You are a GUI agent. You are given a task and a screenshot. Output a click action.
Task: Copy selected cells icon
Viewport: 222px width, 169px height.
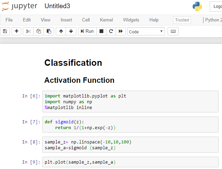[39, 31]
